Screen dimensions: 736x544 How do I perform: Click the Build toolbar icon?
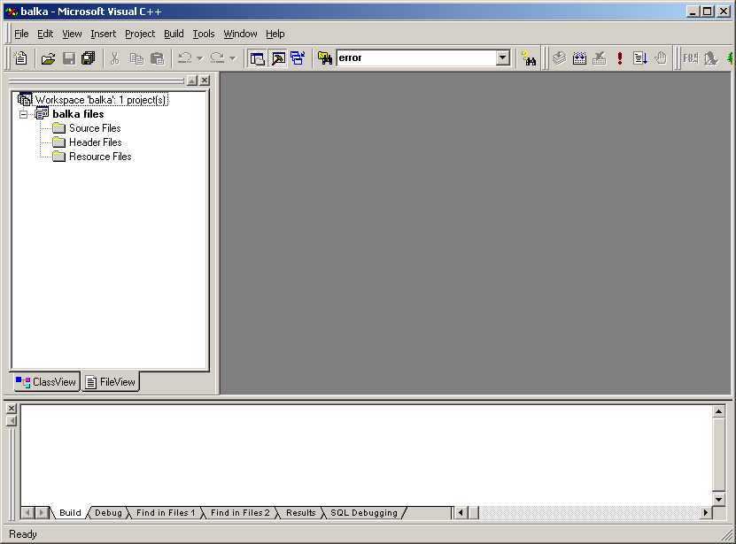coord(579,58)
